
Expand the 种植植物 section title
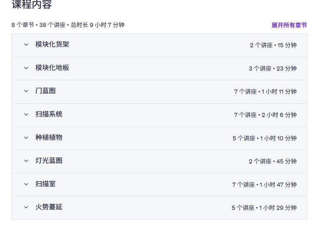click(x=49, y=138)
